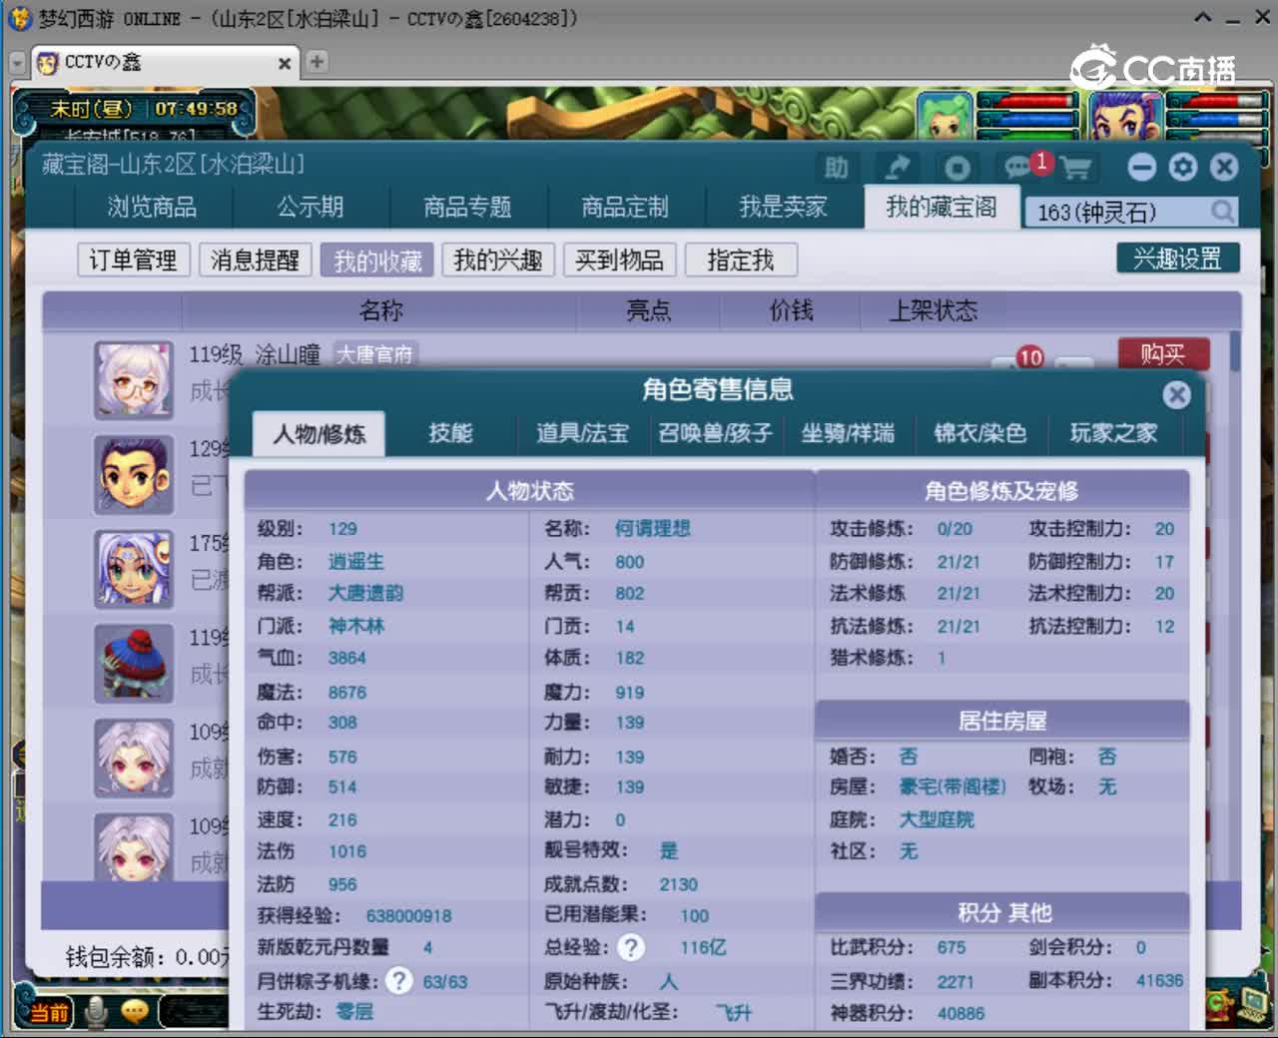
Task: Switch to 玩家之家 tab
Action: pos(1113,433)
